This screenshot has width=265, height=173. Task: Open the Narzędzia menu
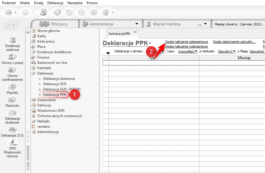(75, 3)
